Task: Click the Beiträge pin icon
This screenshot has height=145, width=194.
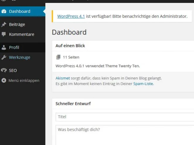Action: pos(4,25)
